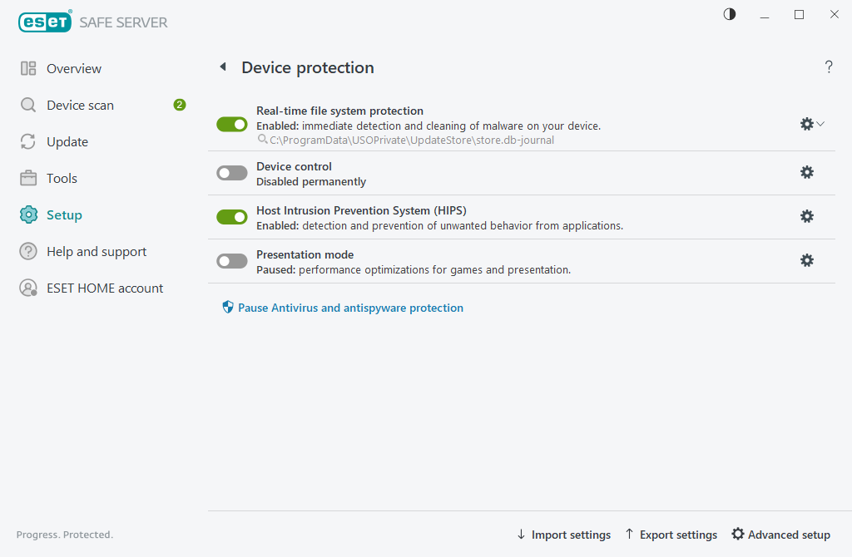Toggle the Device control switch
Image resolution: width=852 pixels, height=557 pixels.
click(x=232, y=173)
